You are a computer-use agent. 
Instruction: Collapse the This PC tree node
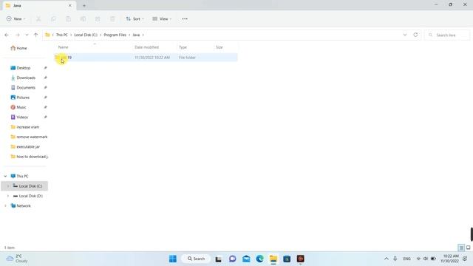(x=5, y=176)
